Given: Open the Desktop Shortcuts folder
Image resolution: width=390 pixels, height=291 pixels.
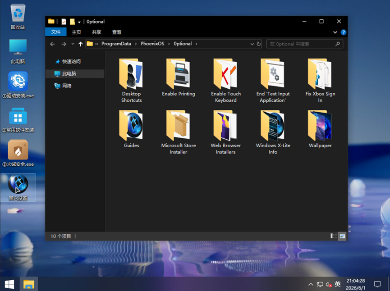Looking at the screenshot, I should (131, 80).
